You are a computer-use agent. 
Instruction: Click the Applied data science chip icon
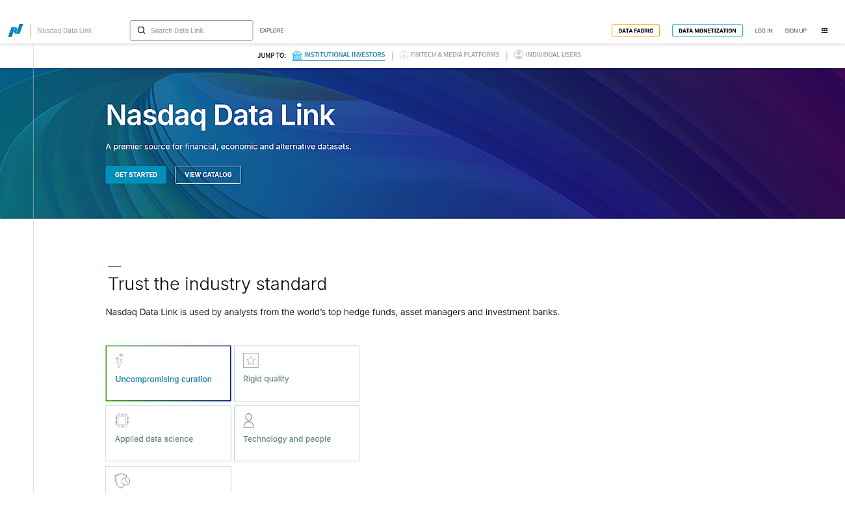(122, 420)
